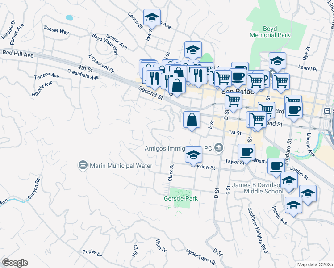Open the coffee cup marker above Taylor St
This screenshot has width=334, height=268.
click(246, 152)
